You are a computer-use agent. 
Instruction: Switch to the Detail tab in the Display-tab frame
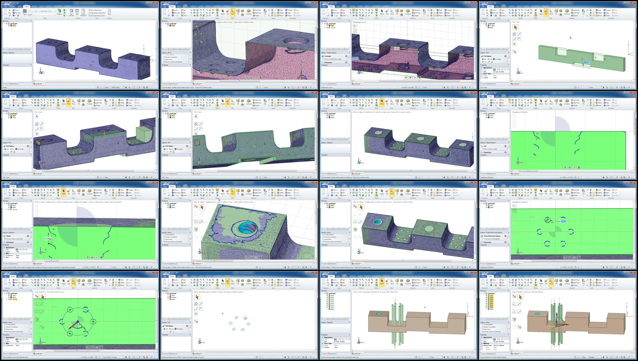click(19, 7)
